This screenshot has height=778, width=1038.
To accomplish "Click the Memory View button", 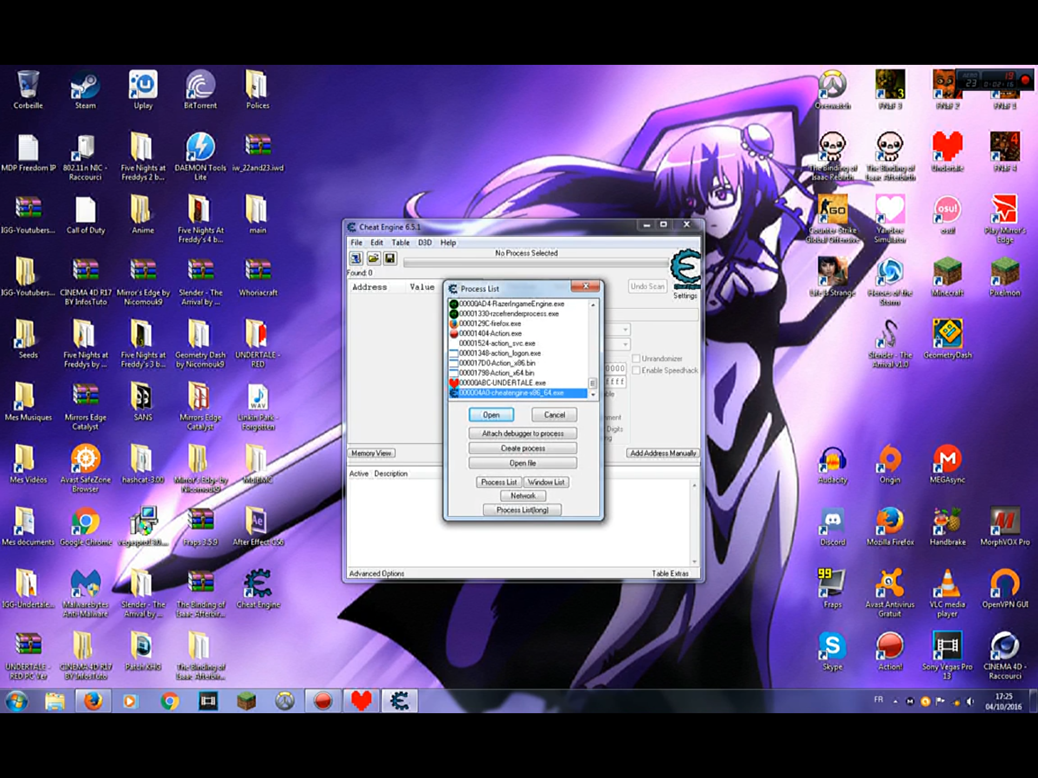I will click(x=371, y=453).
